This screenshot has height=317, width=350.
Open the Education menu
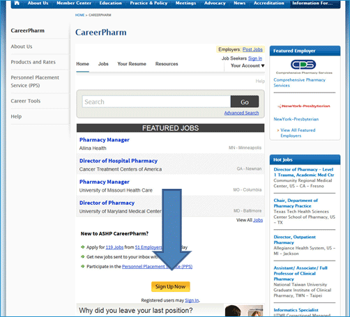(111, 3)
